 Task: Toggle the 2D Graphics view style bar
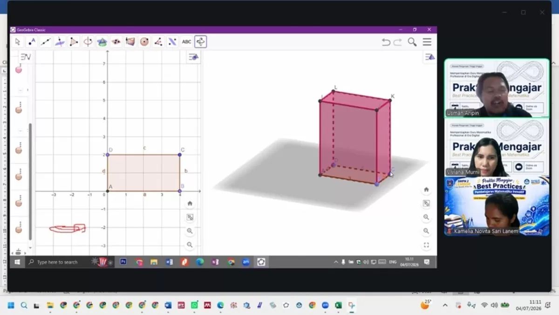tap(193, 57)
